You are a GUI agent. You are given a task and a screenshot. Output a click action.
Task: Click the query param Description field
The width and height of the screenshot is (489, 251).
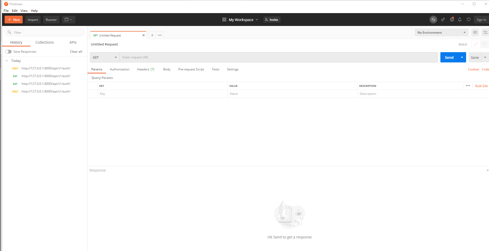pyautogui.click(x=423, y=94)
